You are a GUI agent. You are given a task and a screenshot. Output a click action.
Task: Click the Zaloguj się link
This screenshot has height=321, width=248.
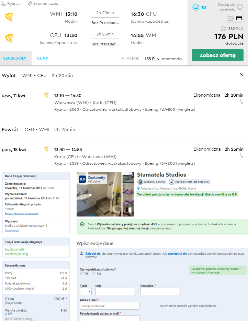click(x=93, y=254)
